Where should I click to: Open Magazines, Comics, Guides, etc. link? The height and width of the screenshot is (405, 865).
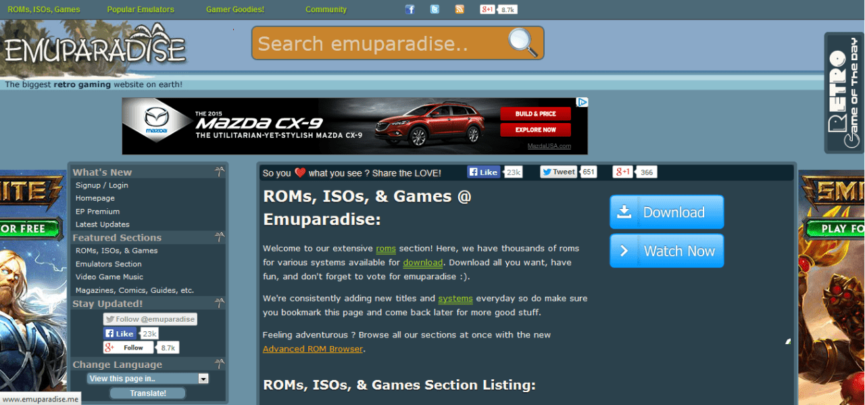[x=135, y=290]
